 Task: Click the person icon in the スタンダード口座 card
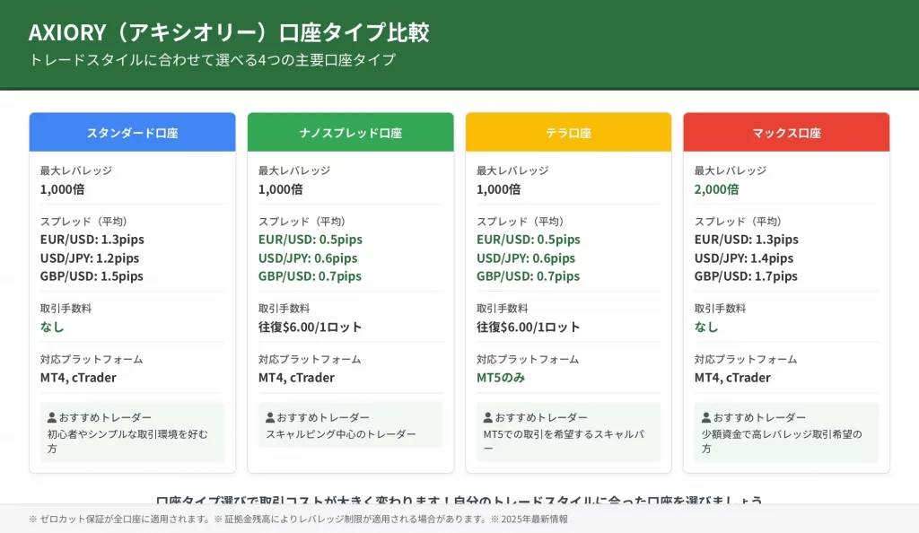(x=52, y=418)
